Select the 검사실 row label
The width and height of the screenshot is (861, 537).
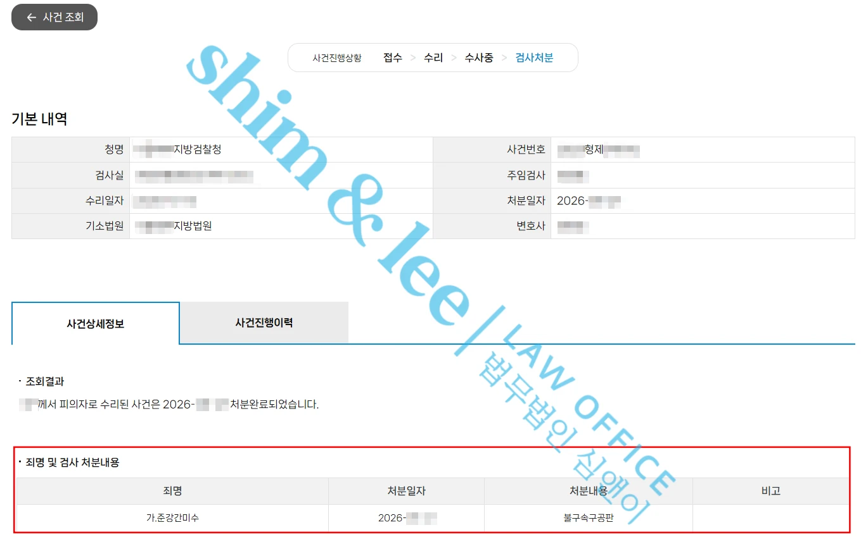[110, 175]
